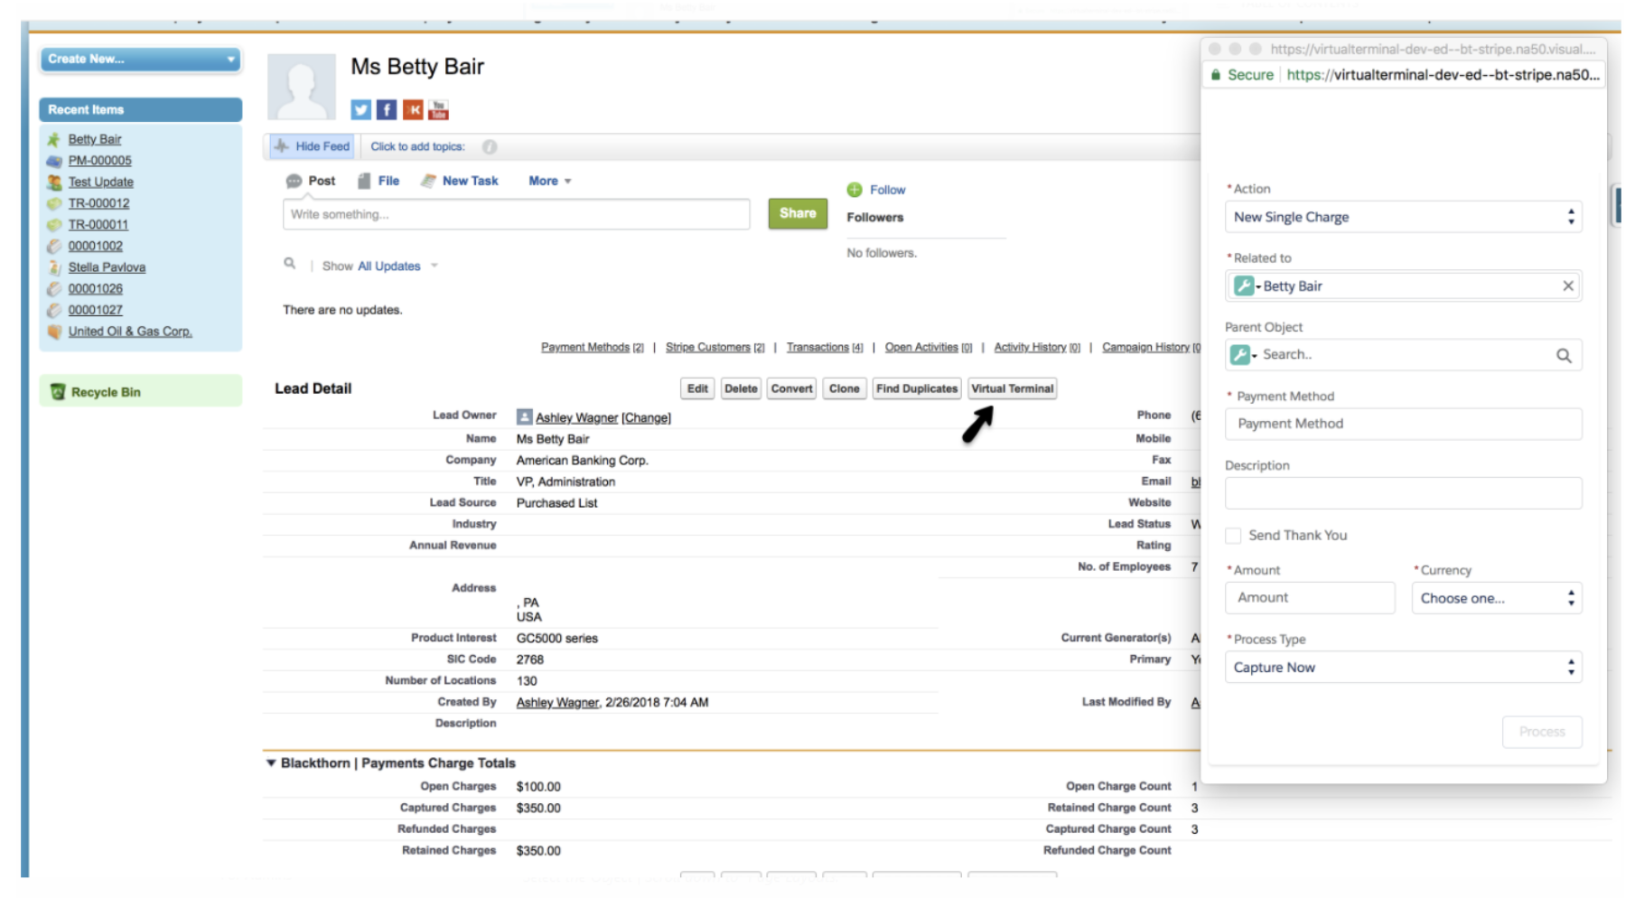1635x898 pixels.
Task: Click the Description input field
Action: 1404,493
